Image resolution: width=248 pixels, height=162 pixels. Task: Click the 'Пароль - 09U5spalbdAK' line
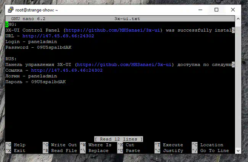pos(35,82)
